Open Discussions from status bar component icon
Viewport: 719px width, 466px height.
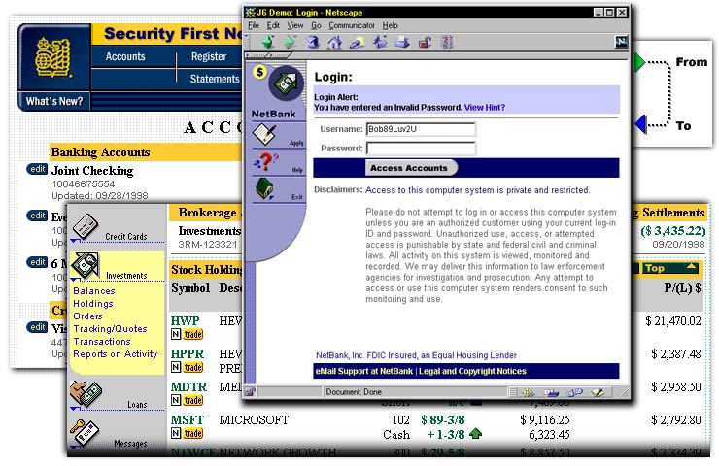574,392
